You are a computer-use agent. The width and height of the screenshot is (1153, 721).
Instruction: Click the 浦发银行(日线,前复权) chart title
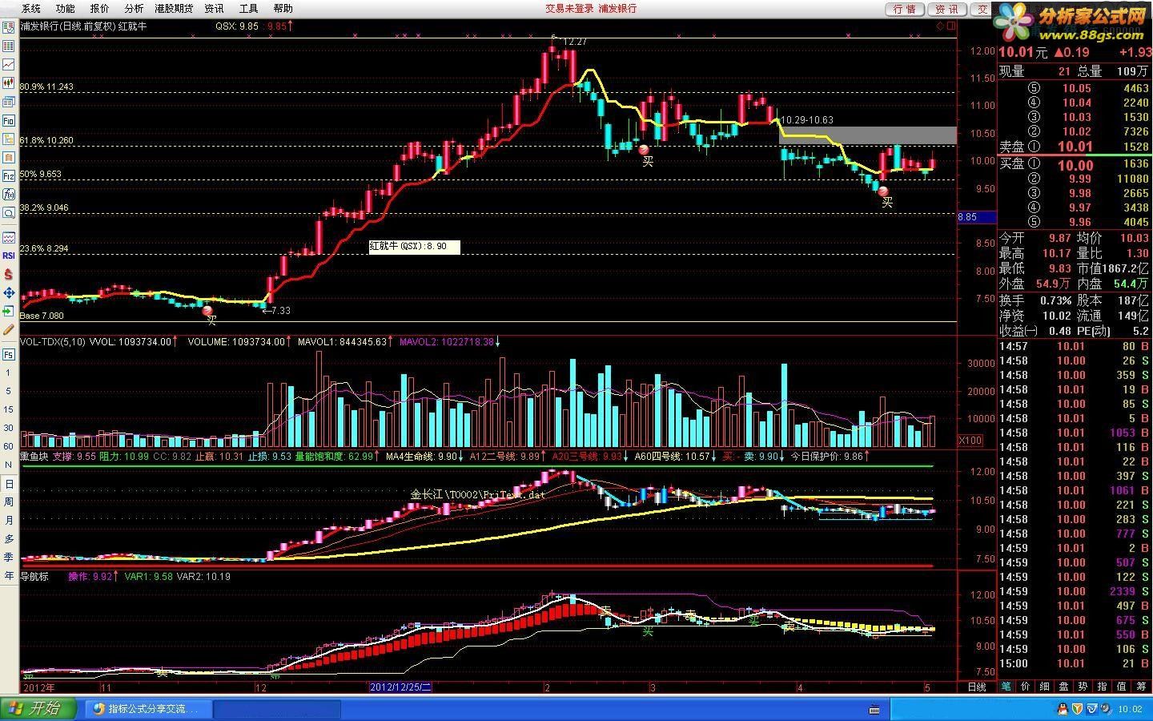(68, 26)
